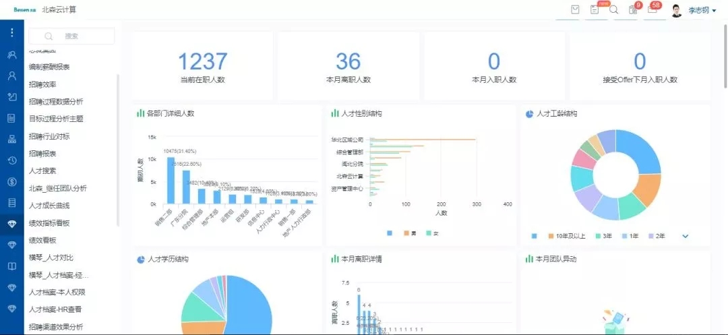Toggle the unlabeled blue legend in seniority chart
728x335 pixels.
pos(535,236)
